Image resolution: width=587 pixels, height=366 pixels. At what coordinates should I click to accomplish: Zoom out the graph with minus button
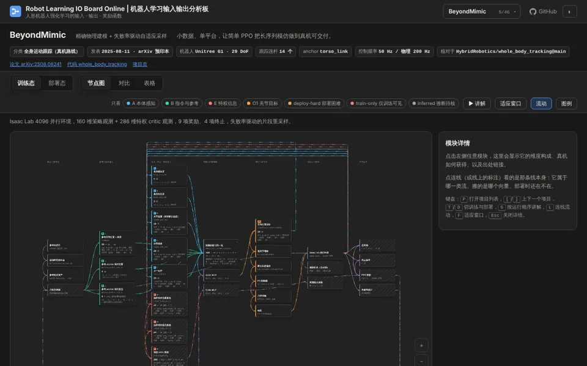pyautogui.click(x=421, y=361)
